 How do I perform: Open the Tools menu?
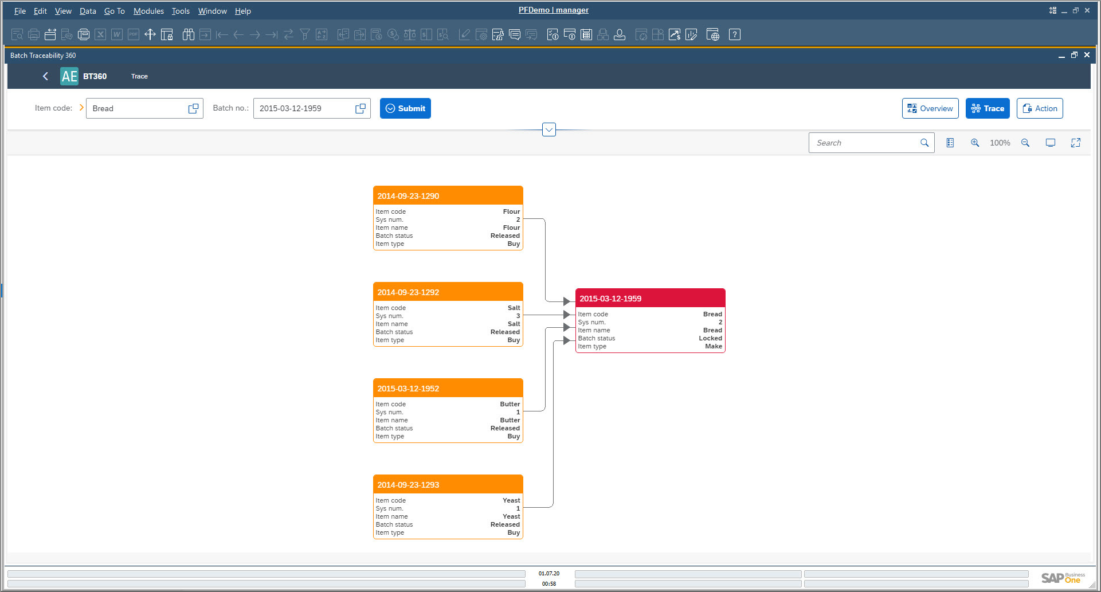point(181,11)
